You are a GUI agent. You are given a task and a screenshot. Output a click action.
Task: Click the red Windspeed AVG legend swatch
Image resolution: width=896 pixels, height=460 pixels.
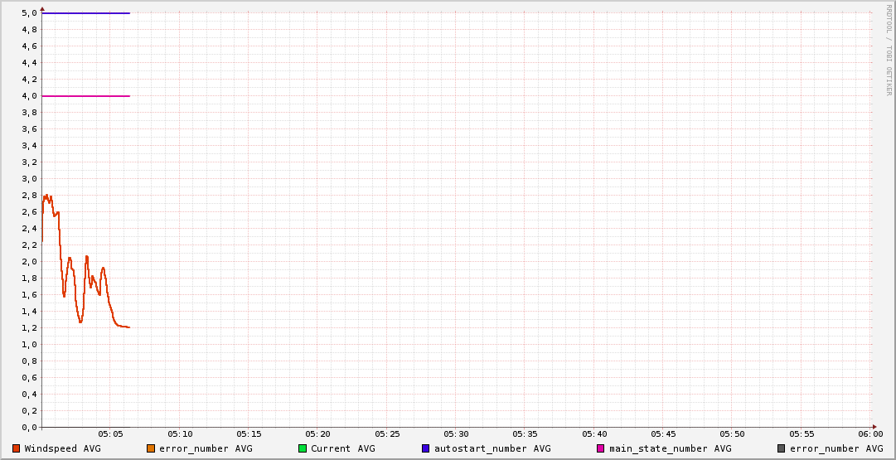pos(16,448)
